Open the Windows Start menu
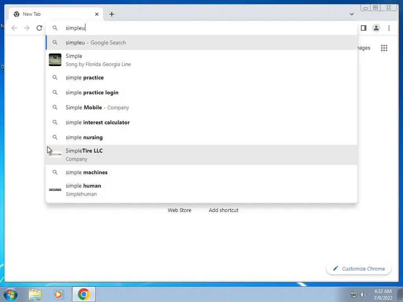 point(10,294)
